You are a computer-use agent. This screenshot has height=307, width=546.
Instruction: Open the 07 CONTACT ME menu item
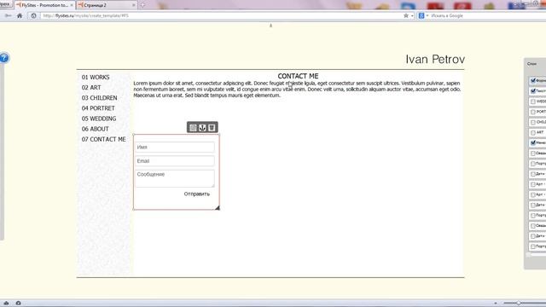[103, 139]
